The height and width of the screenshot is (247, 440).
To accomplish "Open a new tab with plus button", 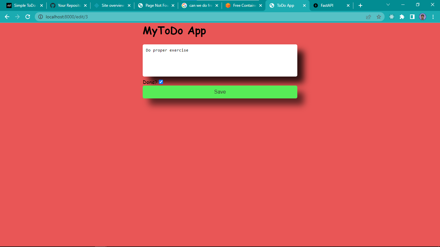I will pos(360,5).
